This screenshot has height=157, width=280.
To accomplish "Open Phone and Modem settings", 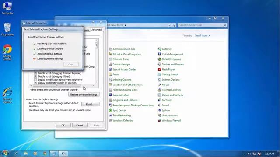I will click(x=170, y=95).
